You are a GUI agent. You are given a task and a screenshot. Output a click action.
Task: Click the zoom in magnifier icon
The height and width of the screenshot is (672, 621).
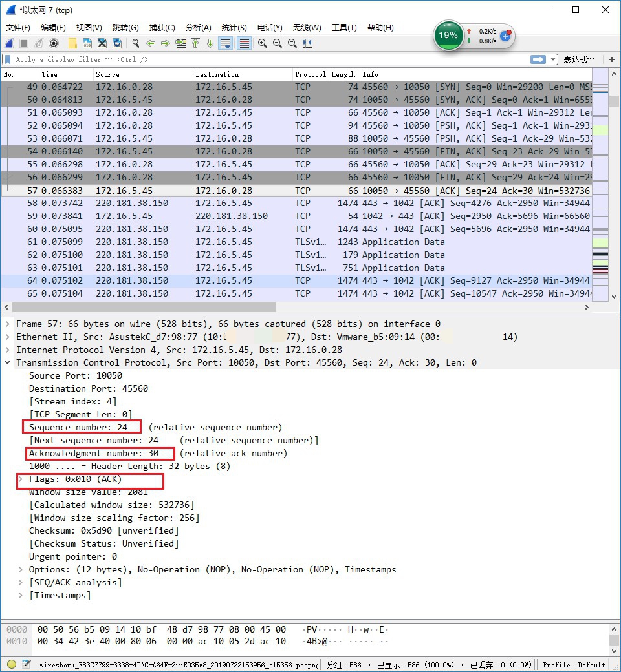coord(263,43)
